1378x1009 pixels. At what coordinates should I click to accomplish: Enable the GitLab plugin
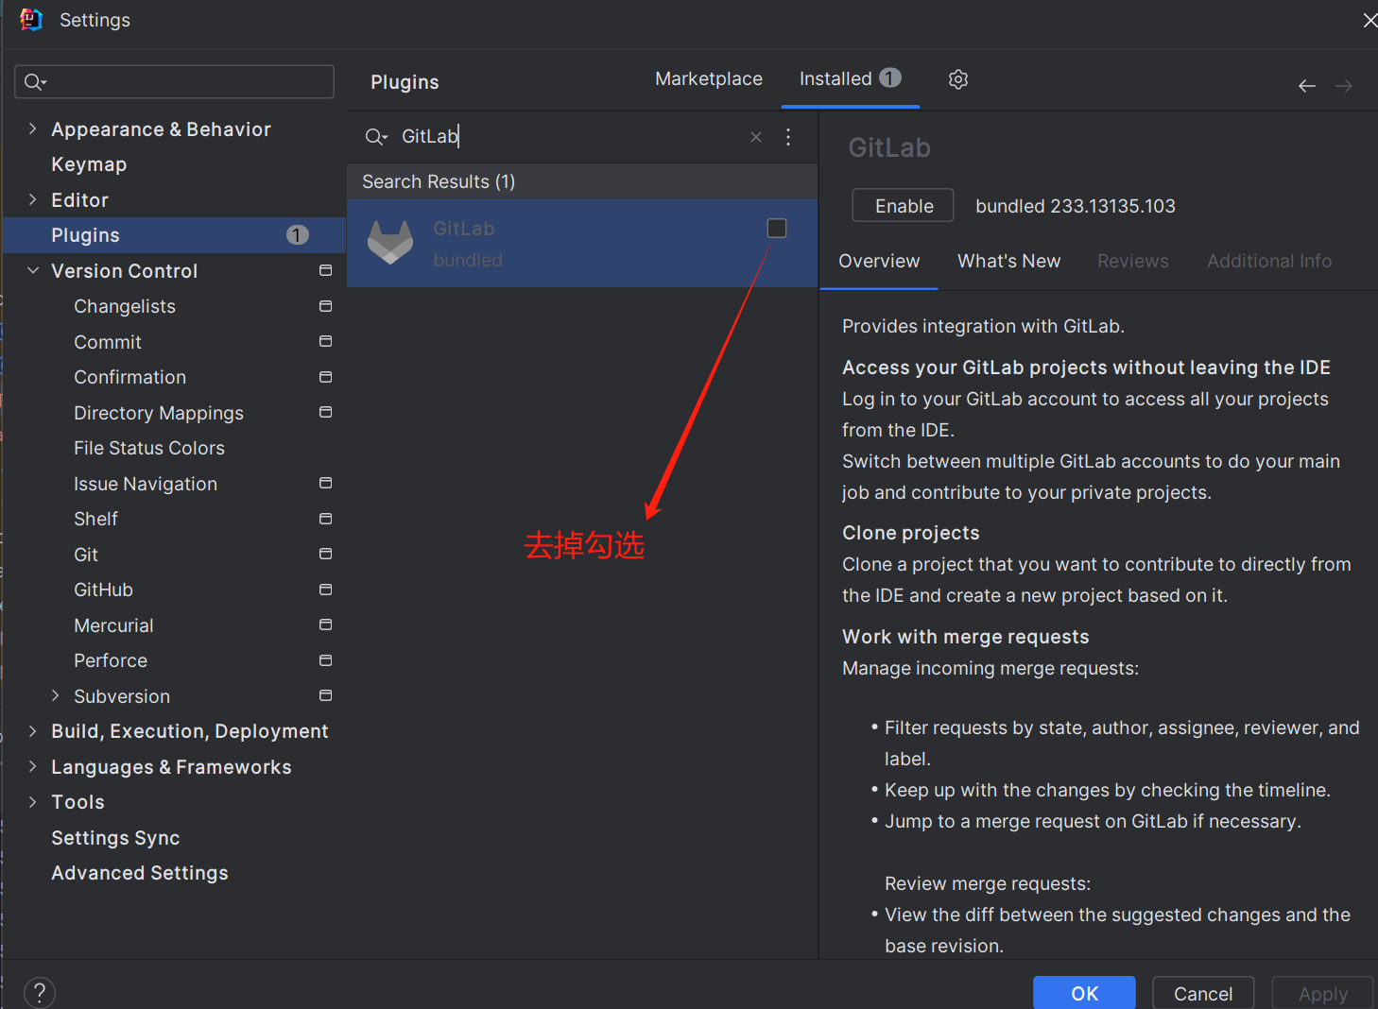[904, 206]
